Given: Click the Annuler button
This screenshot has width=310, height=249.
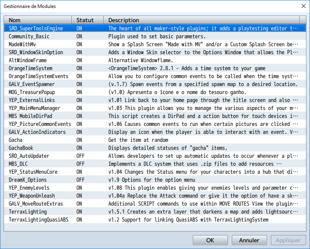Looking at the screenshot, I should click(249, 240).
